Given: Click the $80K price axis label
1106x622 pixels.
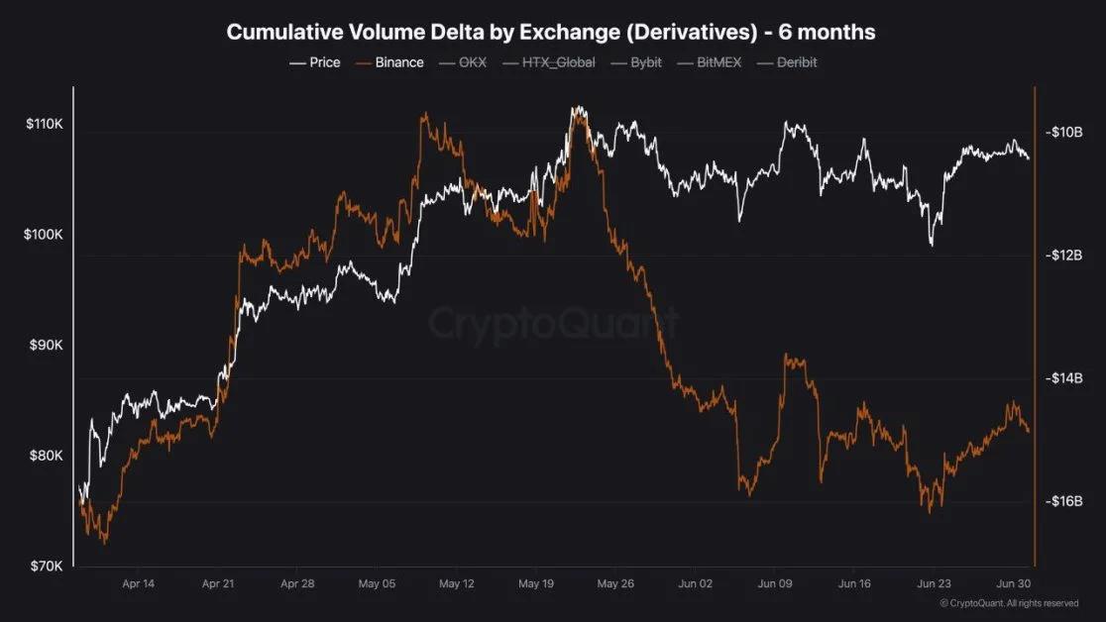Looking at the screenshot, I should (x=47, y=456).
